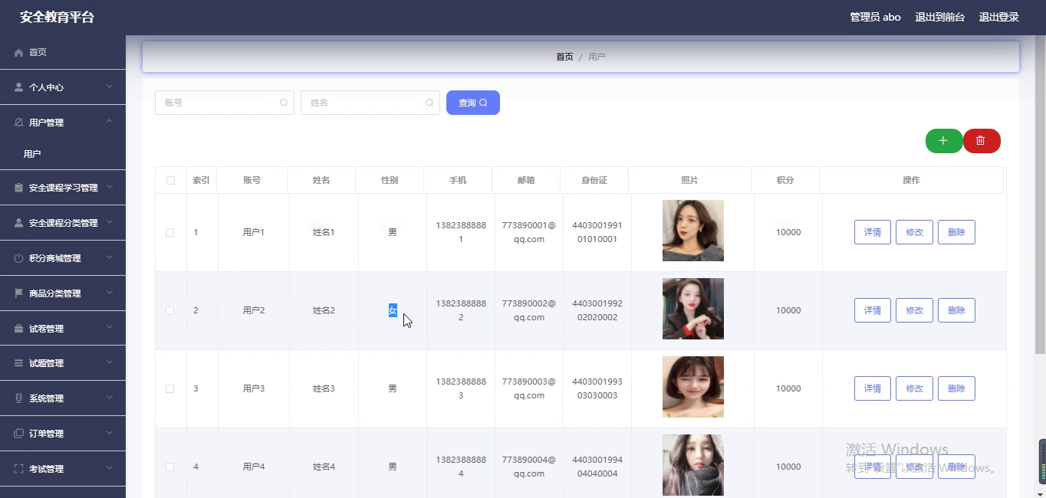The height and width of the screenshot is (498, 1046).
Task: Click the 姓名 search input field
Action: click(x=370, y=103)
